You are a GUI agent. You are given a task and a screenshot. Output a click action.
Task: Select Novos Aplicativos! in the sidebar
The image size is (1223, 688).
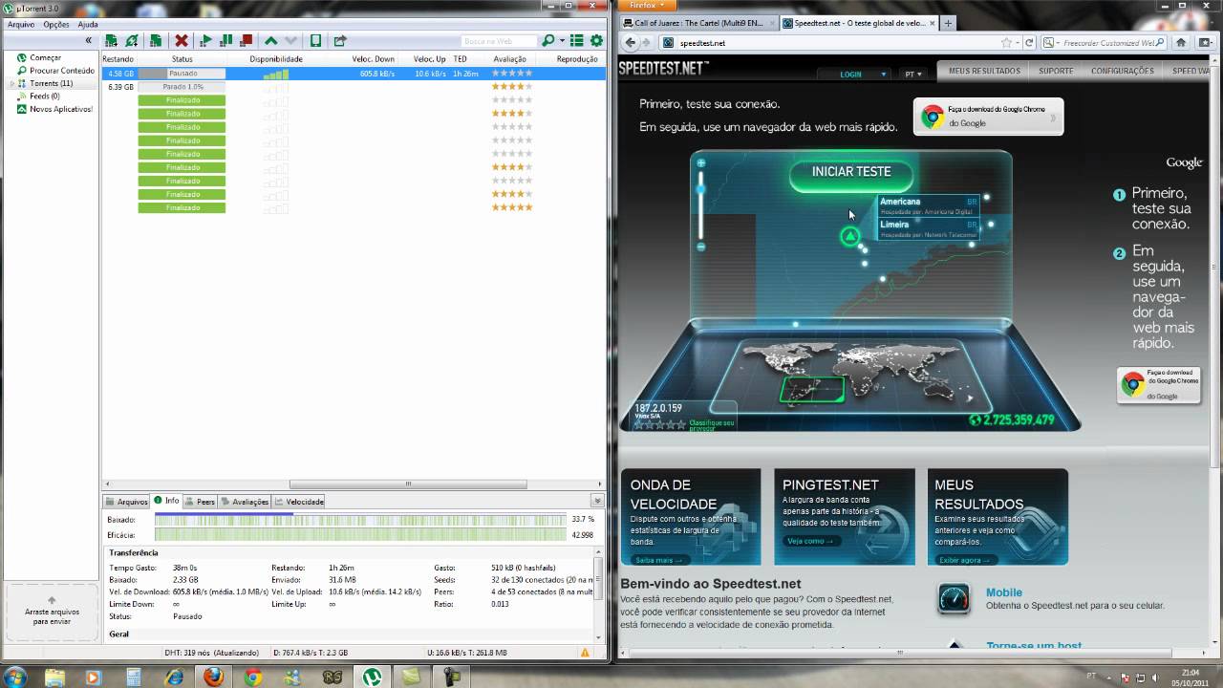coord(61,109)
